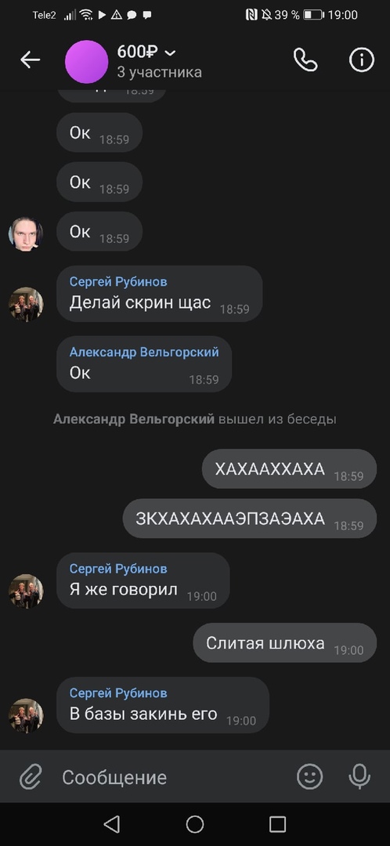Image resolution: width=390 pixels, height=846 pixels.
Task: Open the emoji smiley picker
Action: (x=310, y=777)
